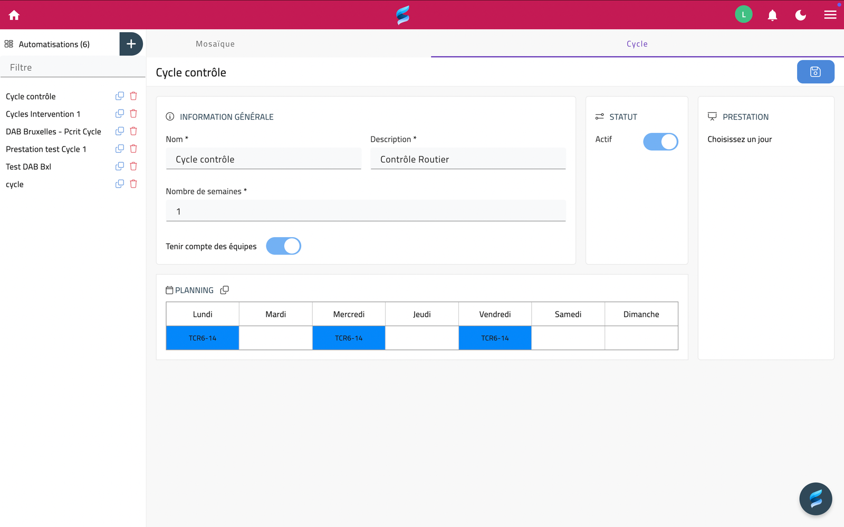Delete the entry named cycle
The height and width of the screenshot is (527, 844).
(x=133, y=183)
